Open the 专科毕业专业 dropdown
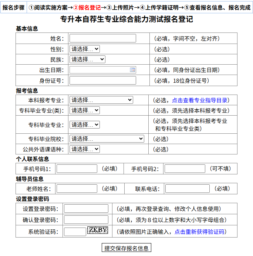The height and width of the screenshot is (256, 253). 85,125
